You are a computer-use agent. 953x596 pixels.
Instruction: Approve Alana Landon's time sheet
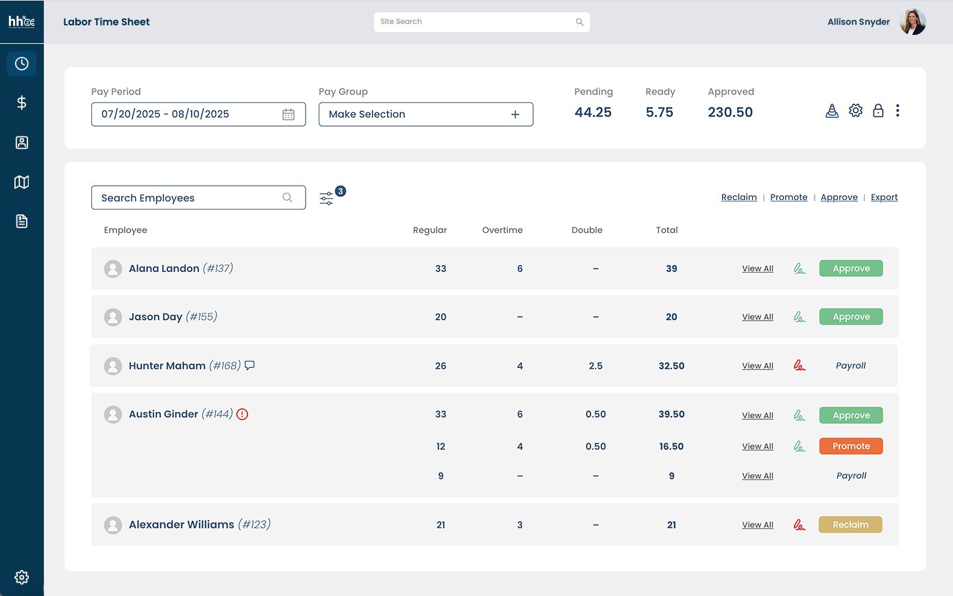(851, 269)
